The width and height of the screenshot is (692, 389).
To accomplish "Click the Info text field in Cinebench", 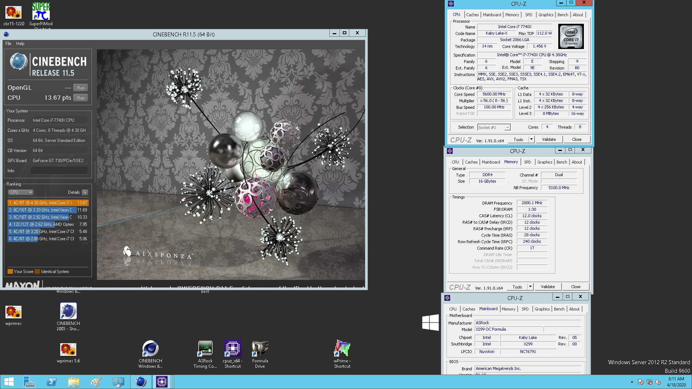I will click(59, 171).
